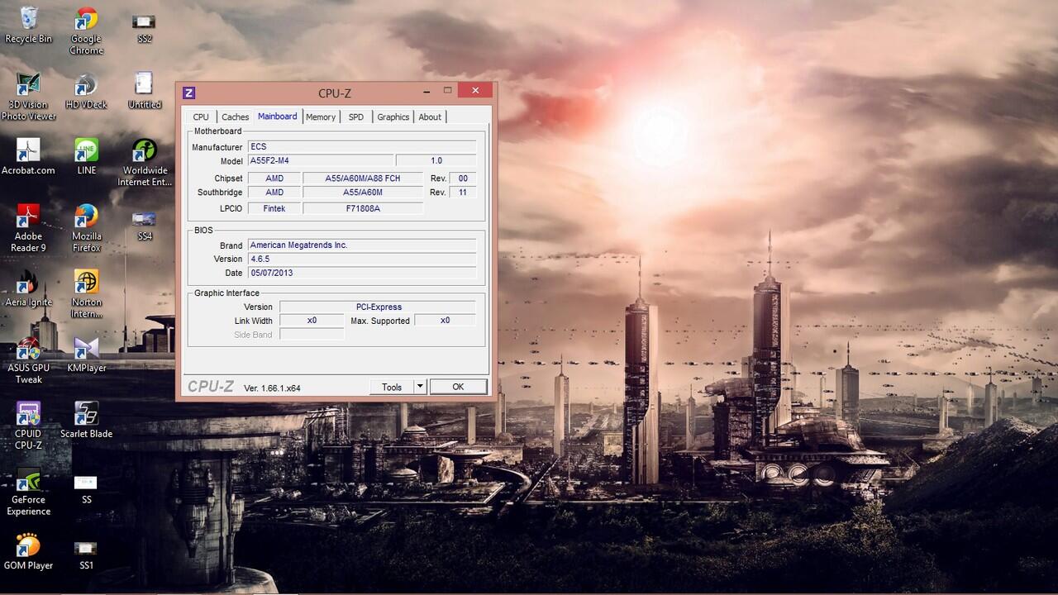Open the Acrobat.com desktop shortcut
Image resolution: width=1058 pixels, height=595 pixels.
28,157
